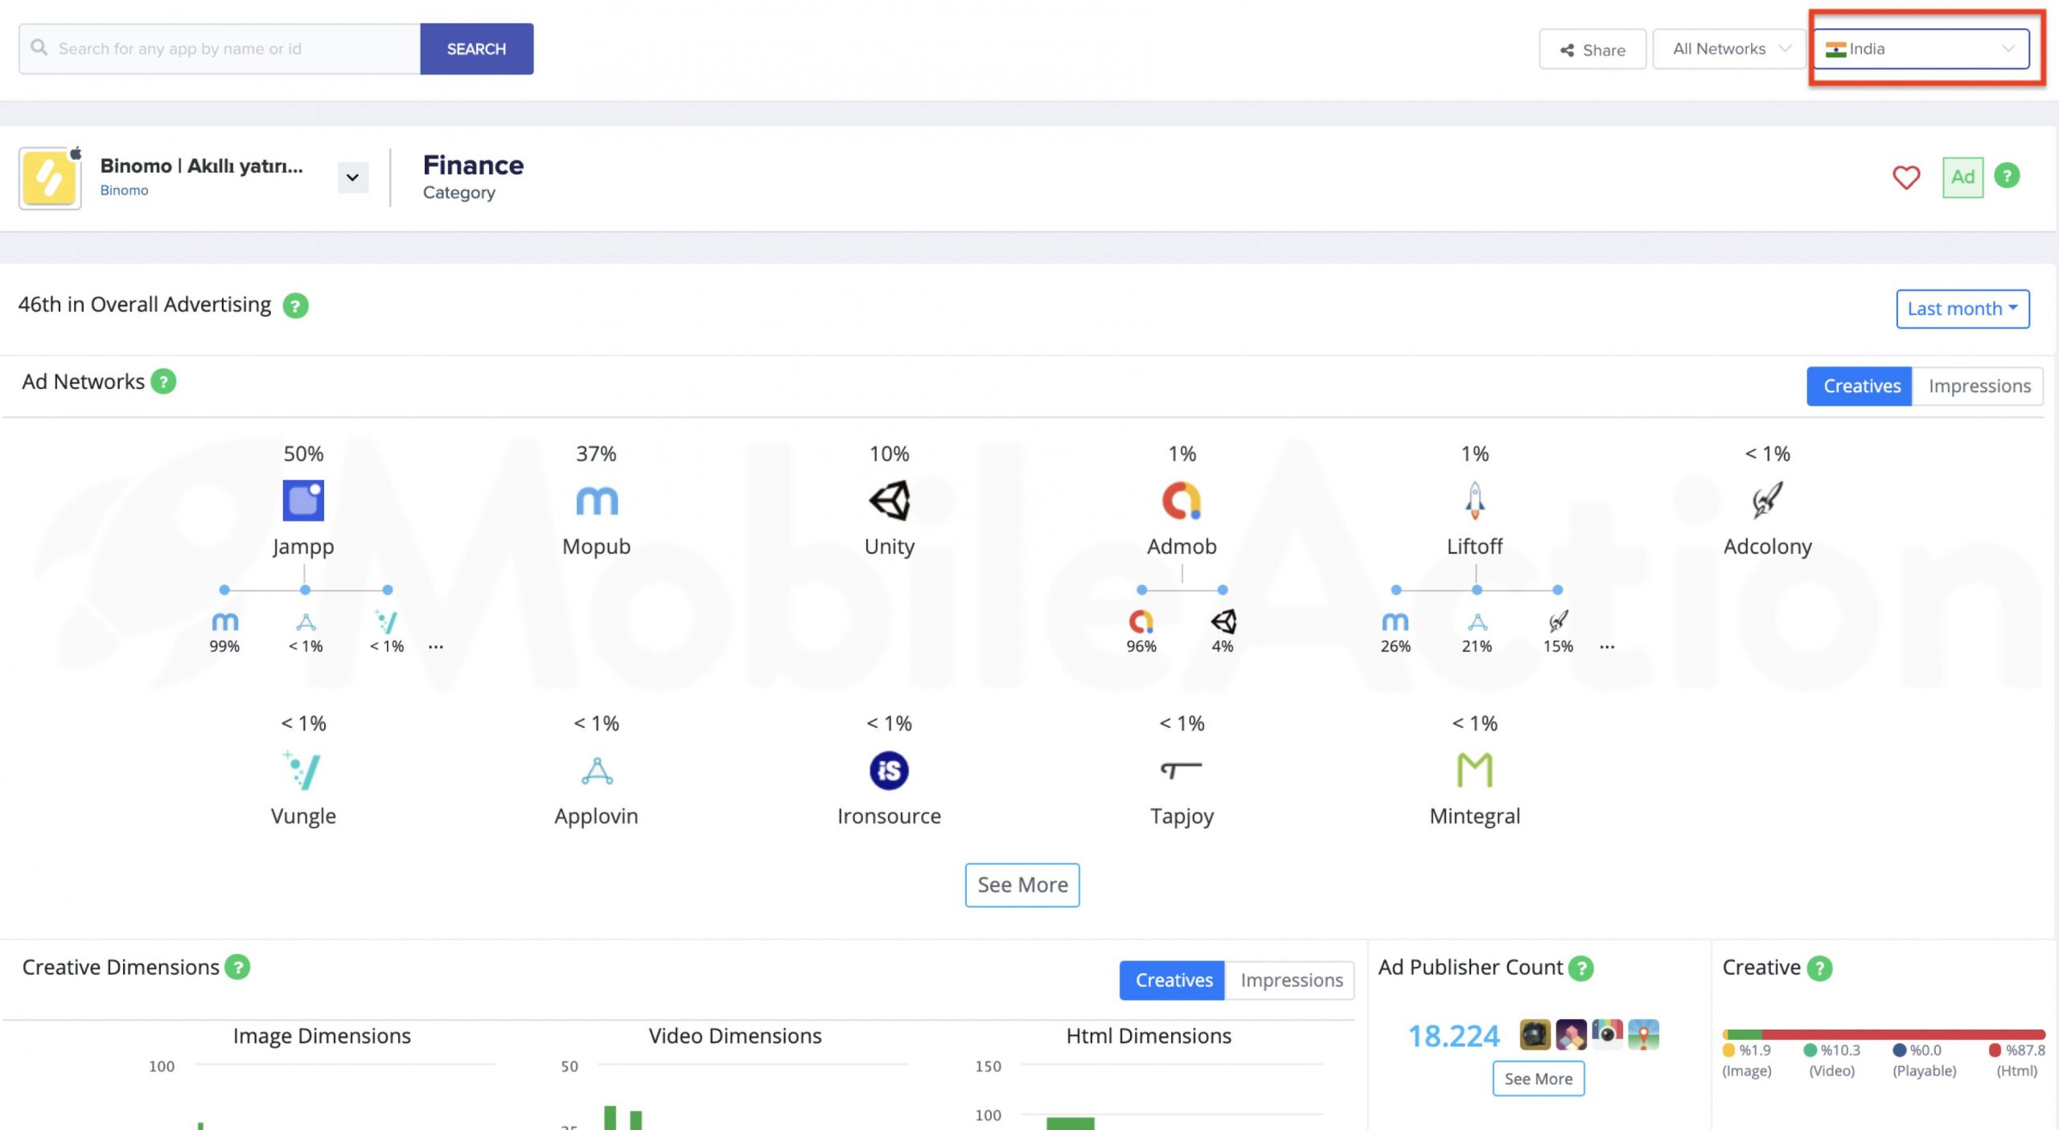2059x1130 pixels.
Task: Open help icon beside Ad Networks heading
Action: point(163,381)
